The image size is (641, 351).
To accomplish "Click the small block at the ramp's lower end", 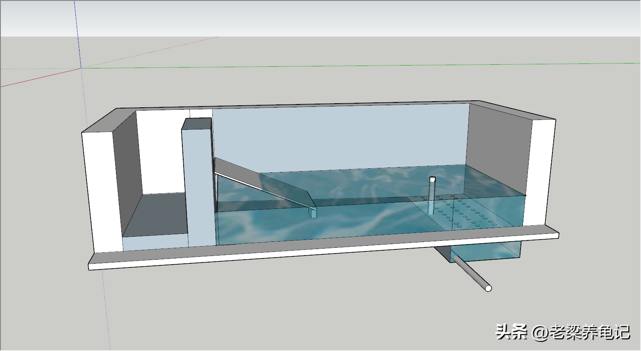I will click(x=313, y=212).
